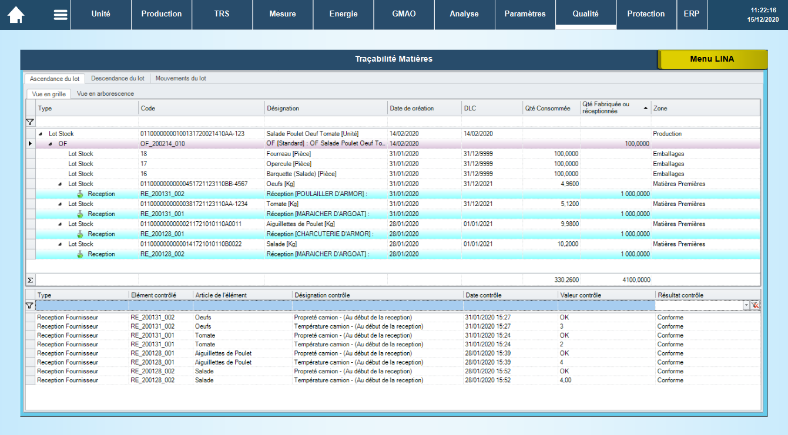Open the Paramètres menu
The width and height of the screenshot is (788, 435).
(525, 14)
